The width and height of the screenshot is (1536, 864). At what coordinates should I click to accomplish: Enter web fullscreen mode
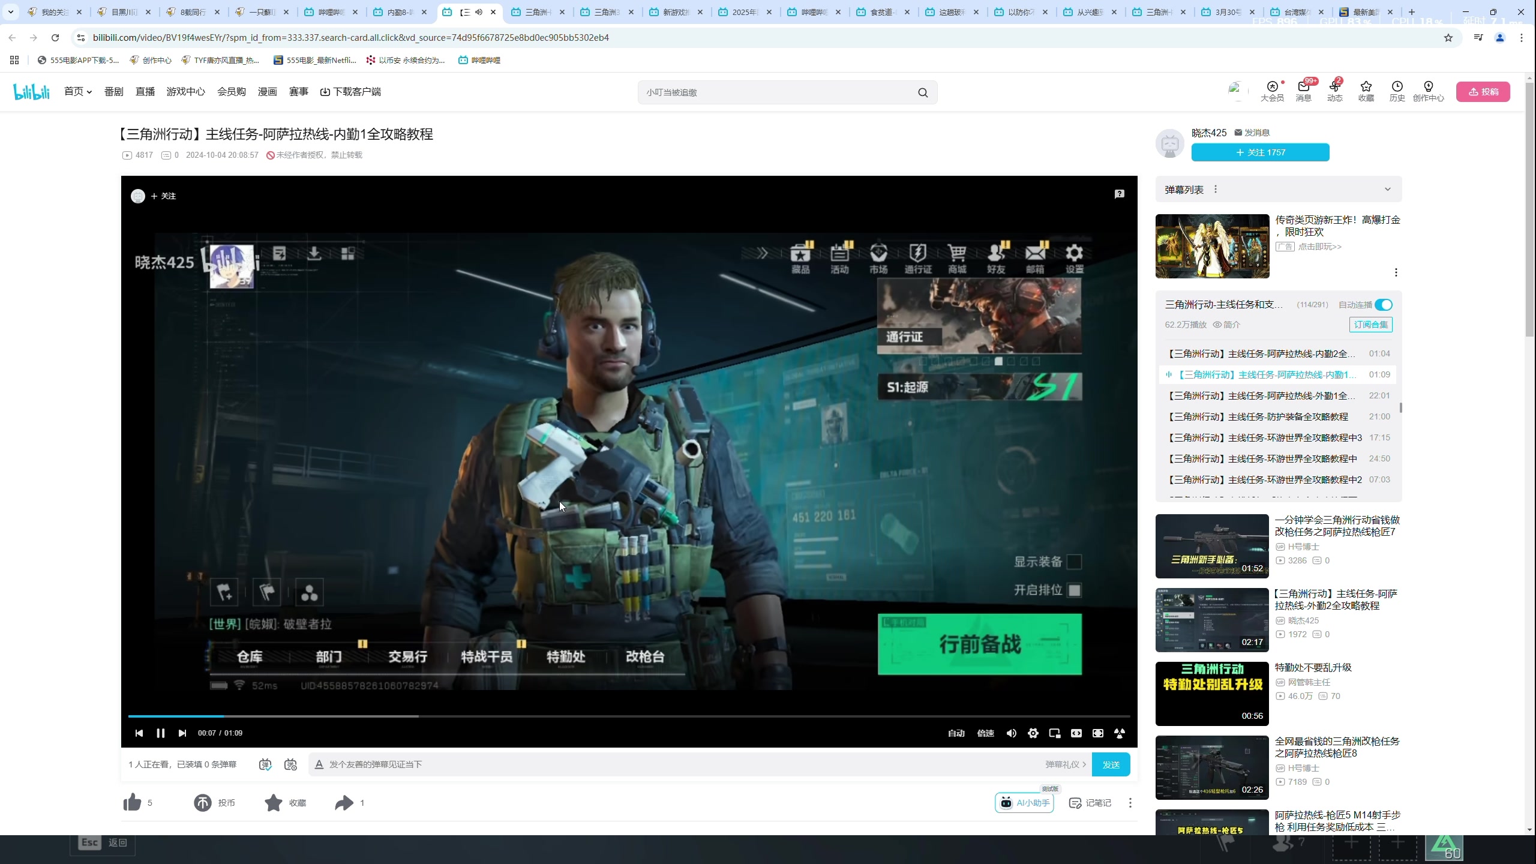pos(1097,733)
